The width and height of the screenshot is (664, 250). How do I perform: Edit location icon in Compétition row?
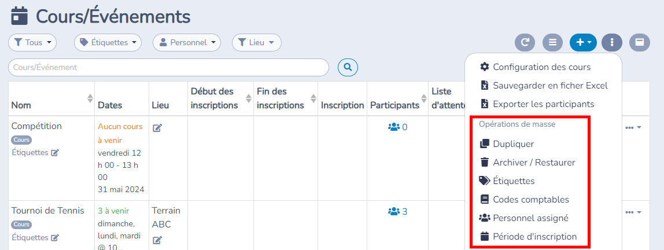tap(157, 127)
